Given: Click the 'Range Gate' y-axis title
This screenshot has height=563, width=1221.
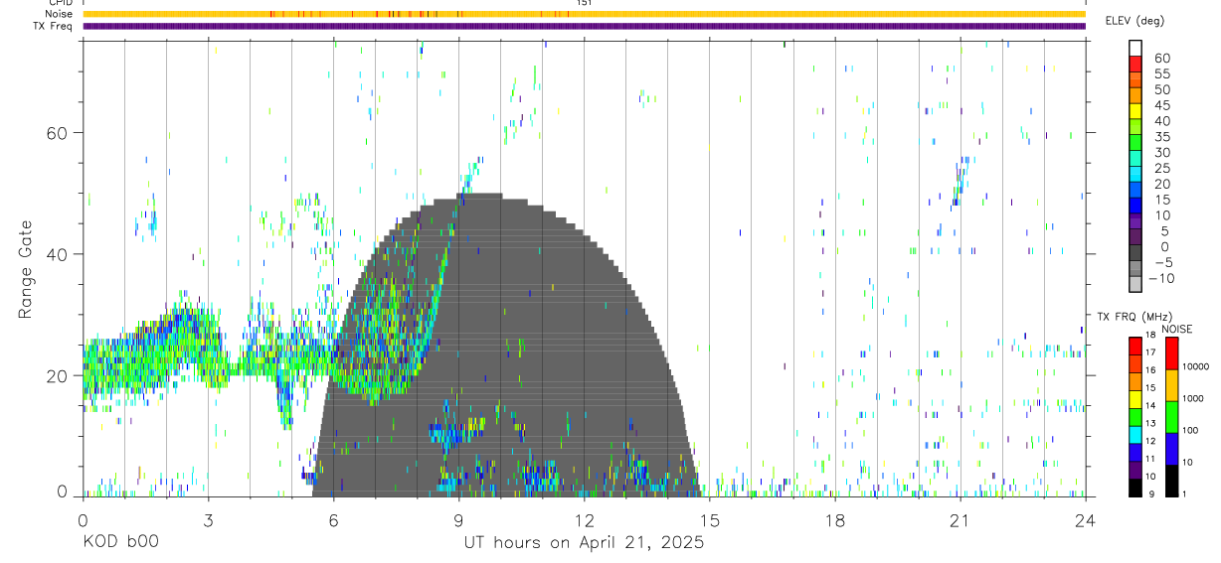Looking at the screenshot, I should (25, 270).
